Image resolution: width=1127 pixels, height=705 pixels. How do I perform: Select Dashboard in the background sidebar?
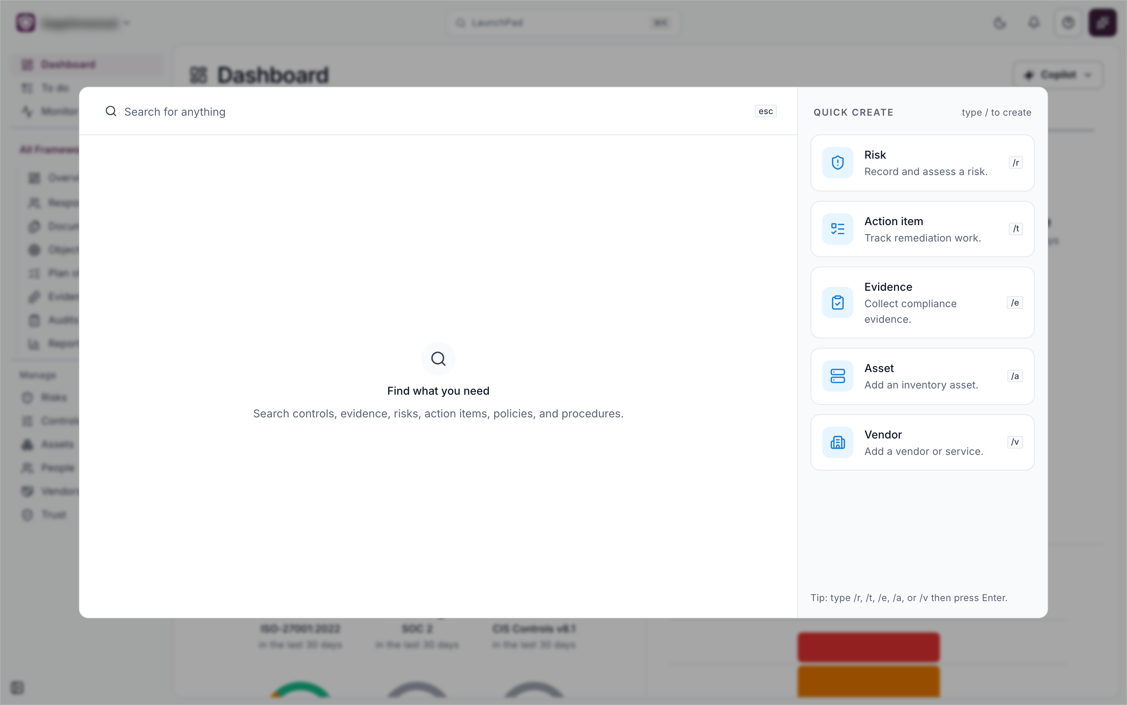pyautogui.click(x=87, y=64)
